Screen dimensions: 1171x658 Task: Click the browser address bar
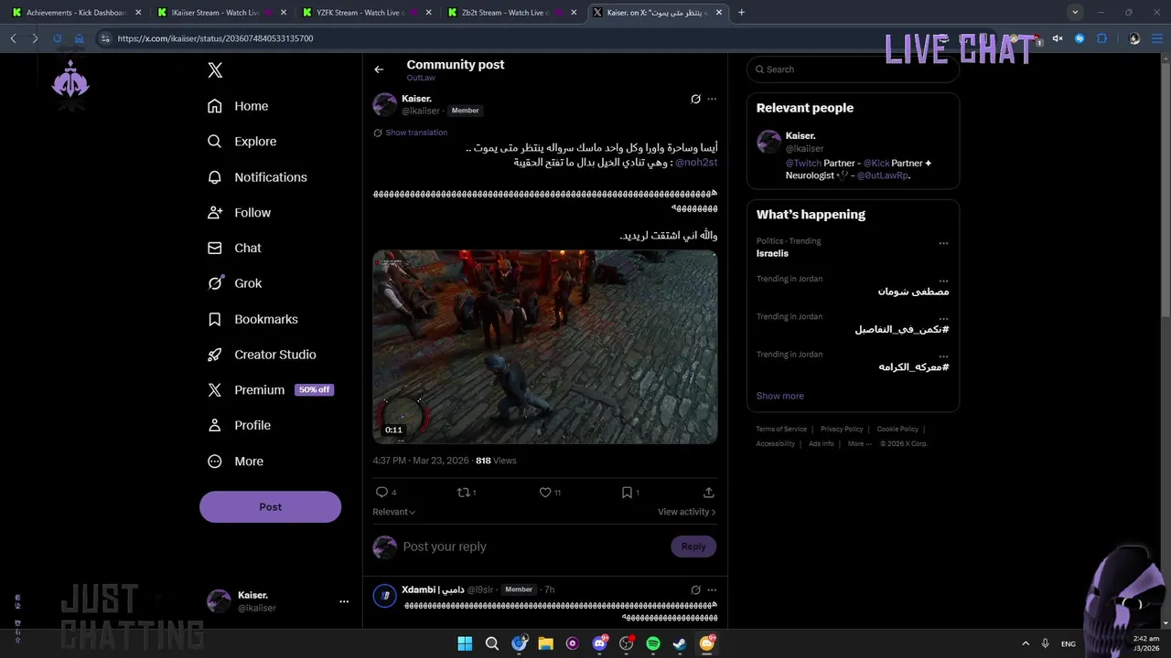tap(512, 38)
